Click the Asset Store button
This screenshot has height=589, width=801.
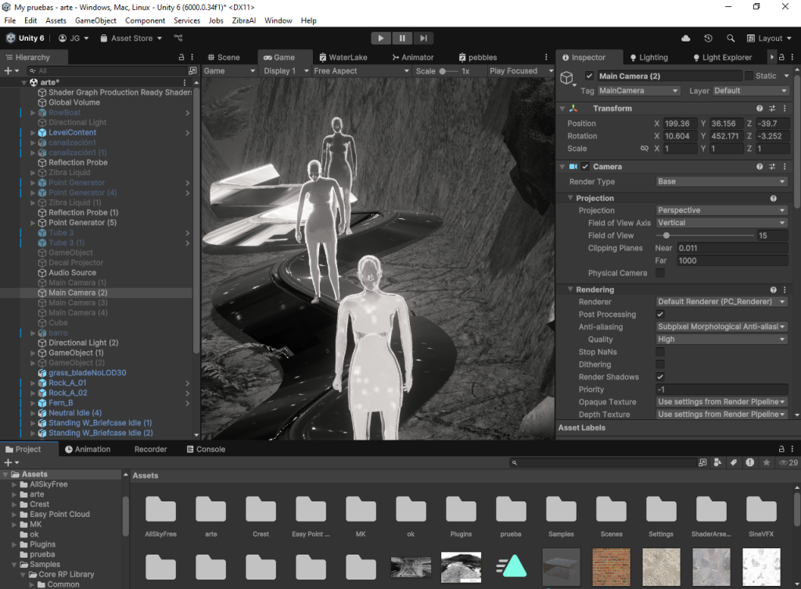pos(131,38)
